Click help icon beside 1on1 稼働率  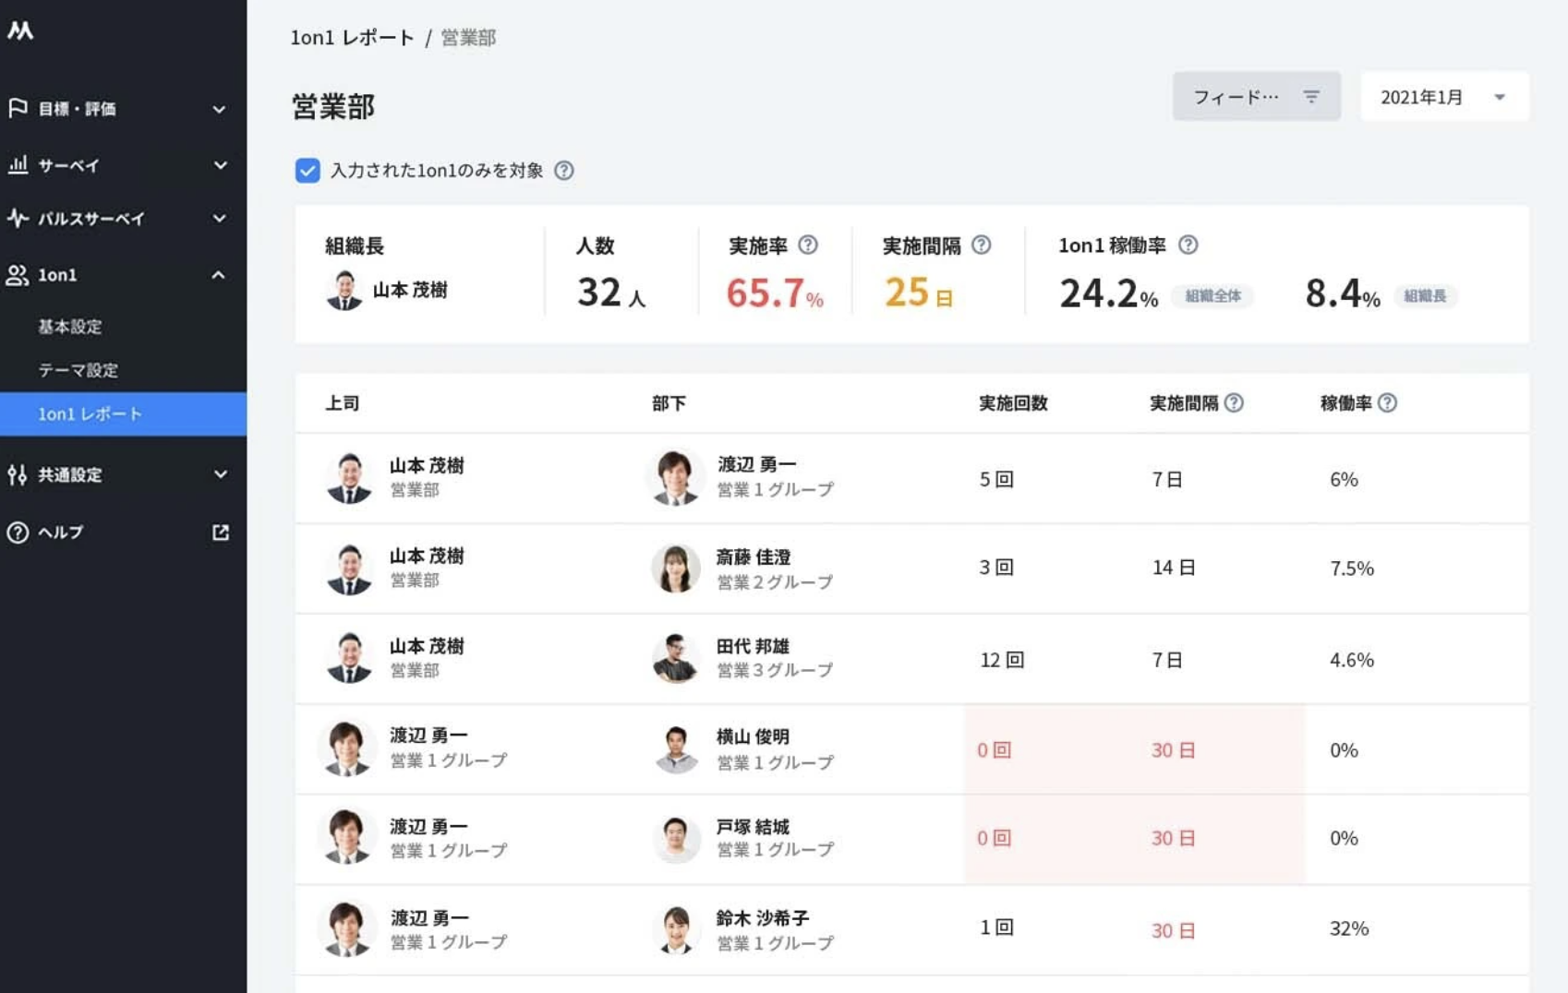pos(1188,245)
